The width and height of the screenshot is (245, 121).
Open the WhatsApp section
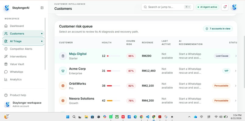coord(23,72)
